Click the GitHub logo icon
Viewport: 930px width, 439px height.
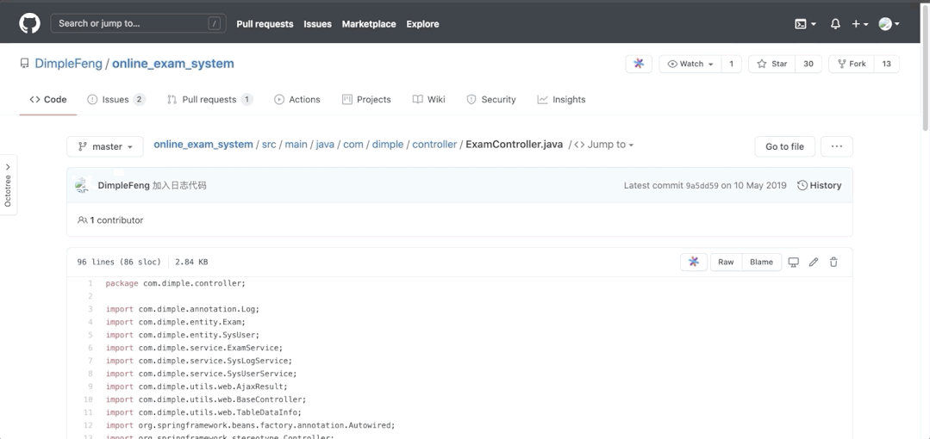(x=29, y=23)
